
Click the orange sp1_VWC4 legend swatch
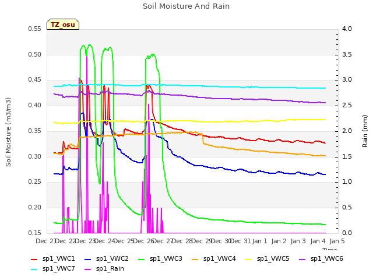coord(195,259)
